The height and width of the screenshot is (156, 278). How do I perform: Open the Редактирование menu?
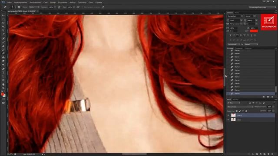pos(20,3)
